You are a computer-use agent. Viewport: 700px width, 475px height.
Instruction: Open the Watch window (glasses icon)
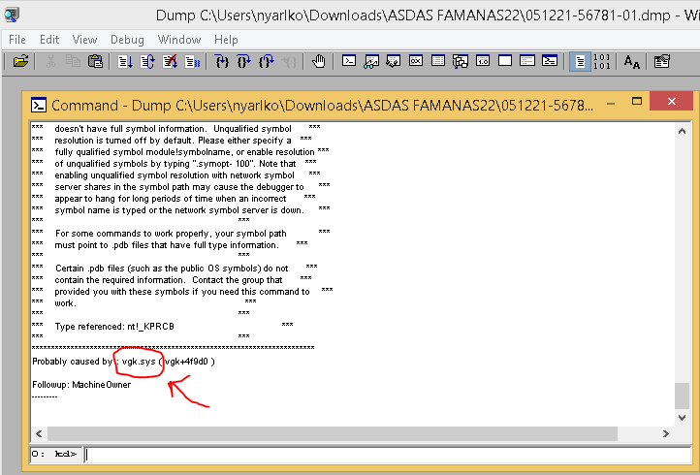pos(371,61)
